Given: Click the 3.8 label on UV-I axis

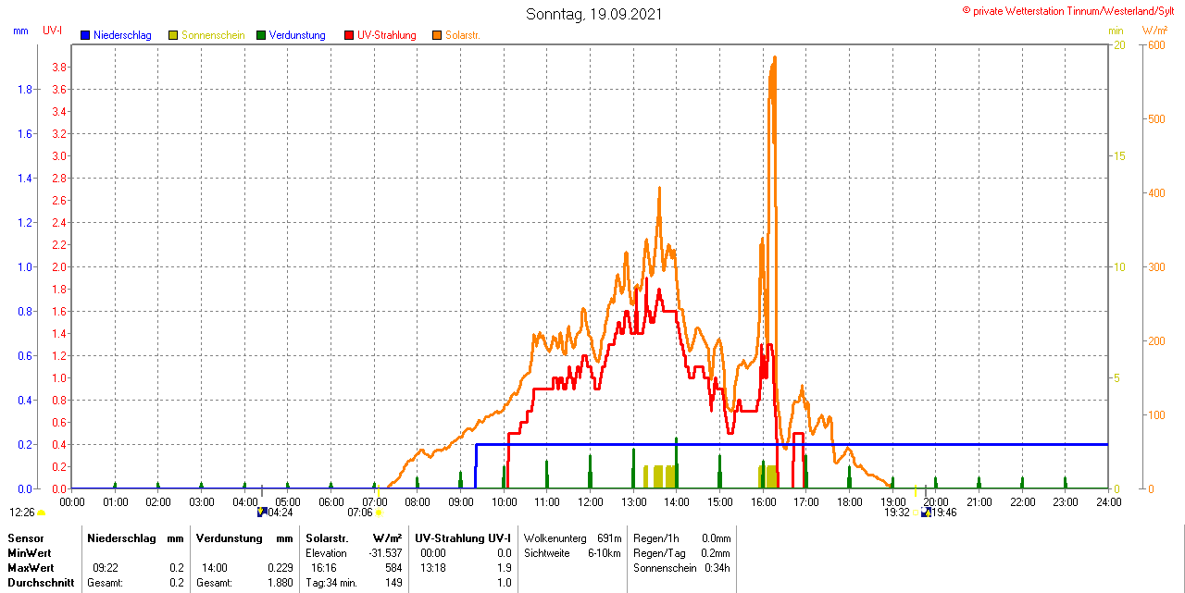Looking at the screenshot, I should coord(59,68).
